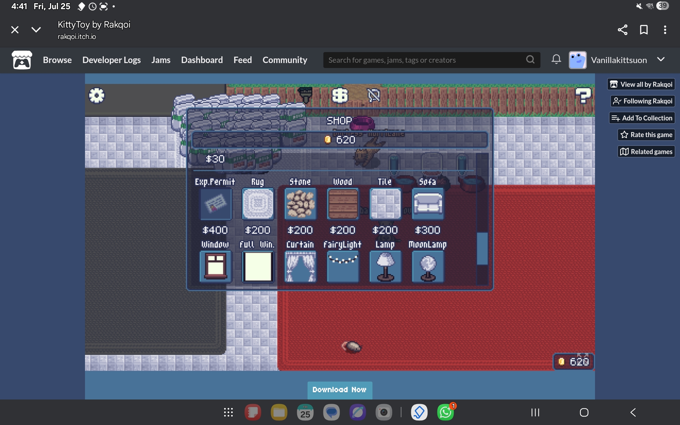Open the notifications bell

click(x=556, y=59)
